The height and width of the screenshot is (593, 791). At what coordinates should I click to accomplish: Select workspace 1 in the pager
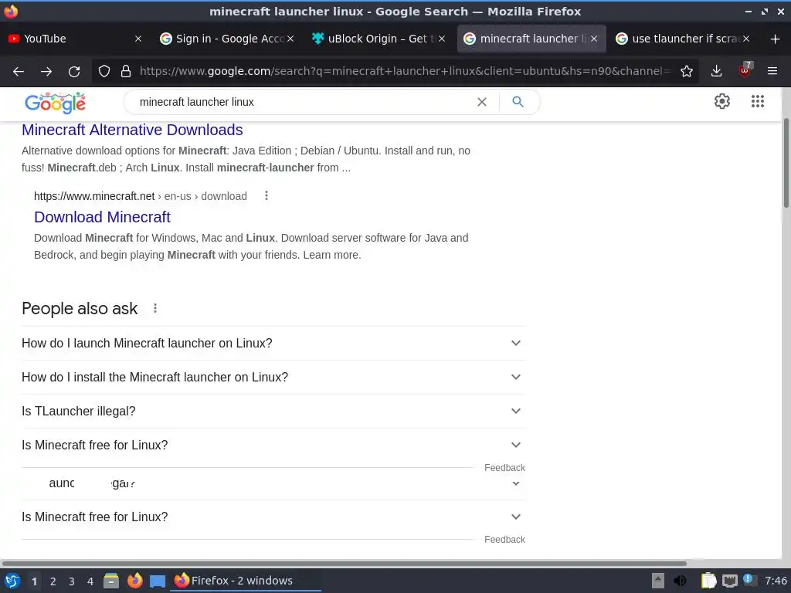[34, 581]
